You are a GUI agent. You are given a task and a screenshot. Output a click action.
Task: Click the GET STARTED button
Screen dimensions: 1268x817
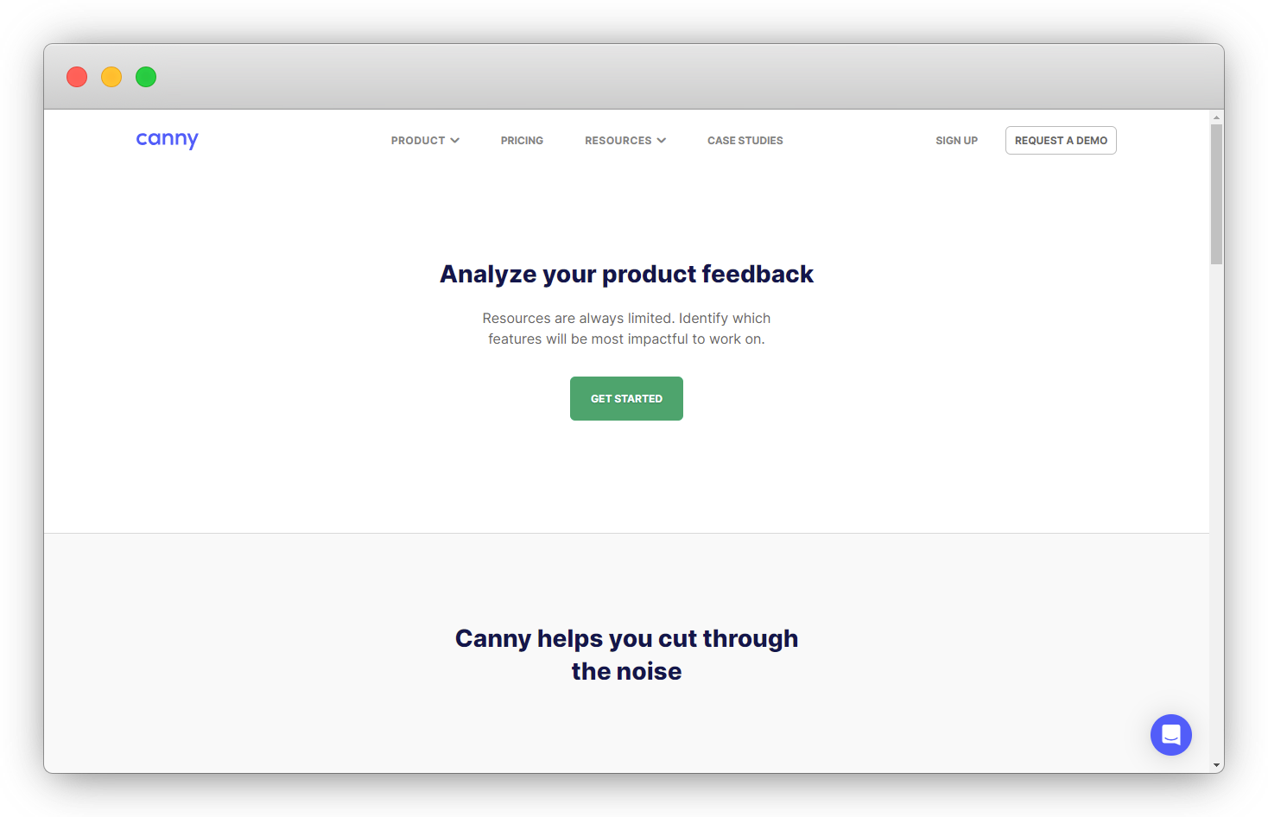[x=626, y=398]
